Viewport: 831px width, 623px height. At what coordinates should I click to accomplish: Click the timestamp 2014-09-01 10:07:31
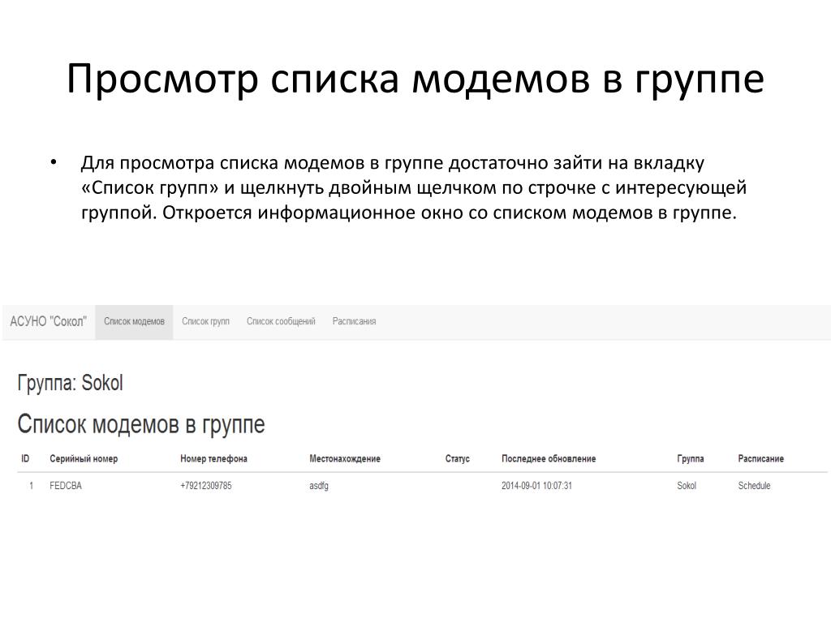click(536, 486)
